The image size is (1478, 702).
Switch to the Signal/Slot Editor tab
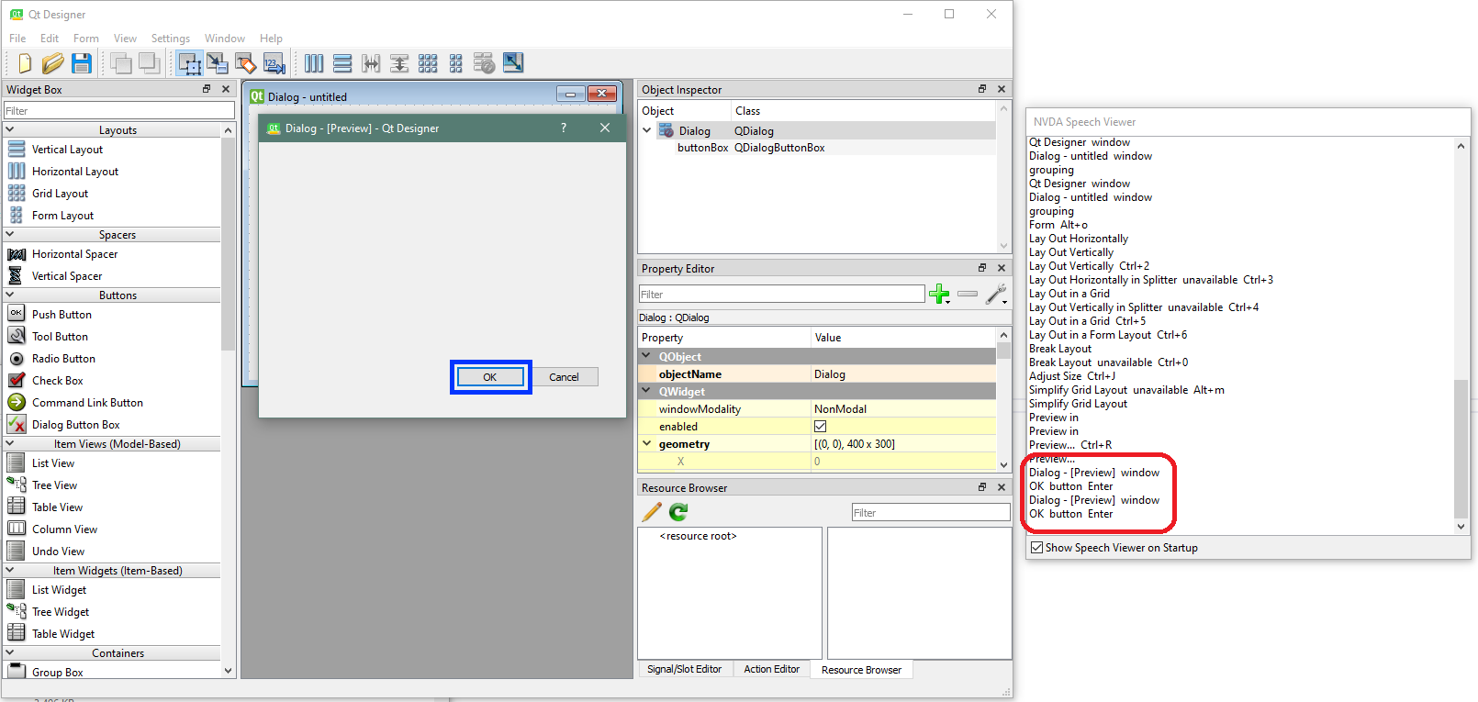tap(684, 669)
